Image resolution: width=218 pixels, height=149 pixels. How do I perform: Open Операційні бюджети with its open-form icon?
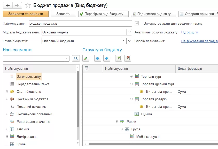129,41
